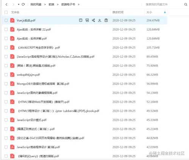
Task: Check the box for JAVASCRIPT完全自学手册
Action: click(x=6, y=48)
